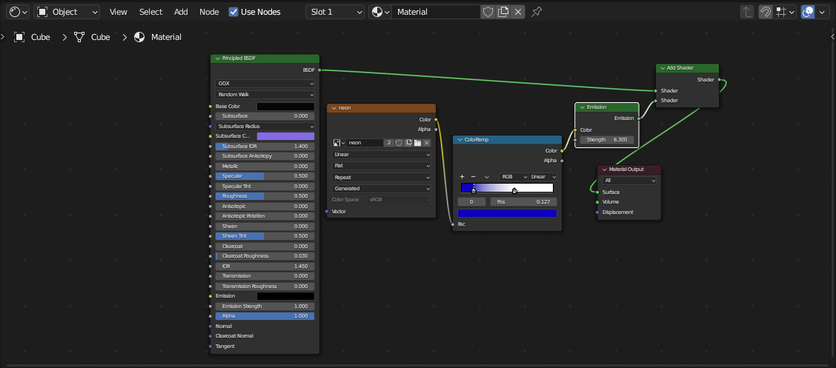
Task: Expand the Subsurface Radius dropdown
Action: click(x=265, y=126)
